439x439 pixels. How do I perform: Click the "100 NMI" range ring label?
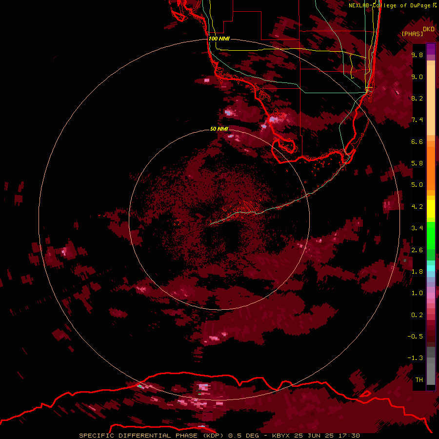(x=219, y=39)
